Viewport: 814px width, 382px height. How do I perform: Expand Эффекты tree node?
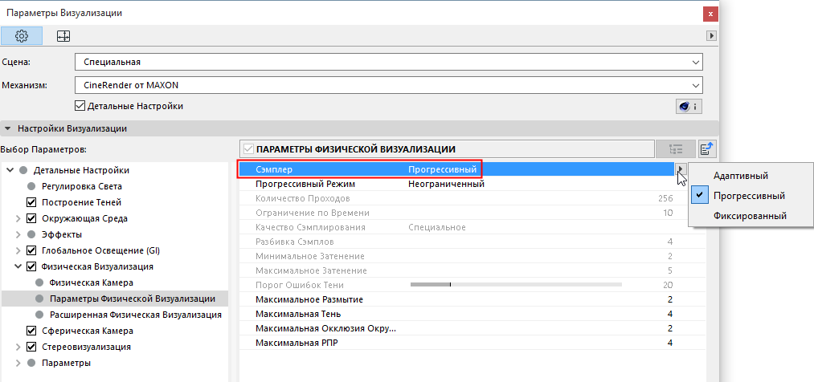point(18,234)
